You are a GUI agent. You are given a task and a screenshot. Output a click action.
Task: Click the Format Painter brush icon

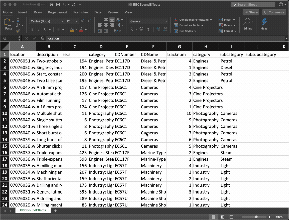[18, 31]
